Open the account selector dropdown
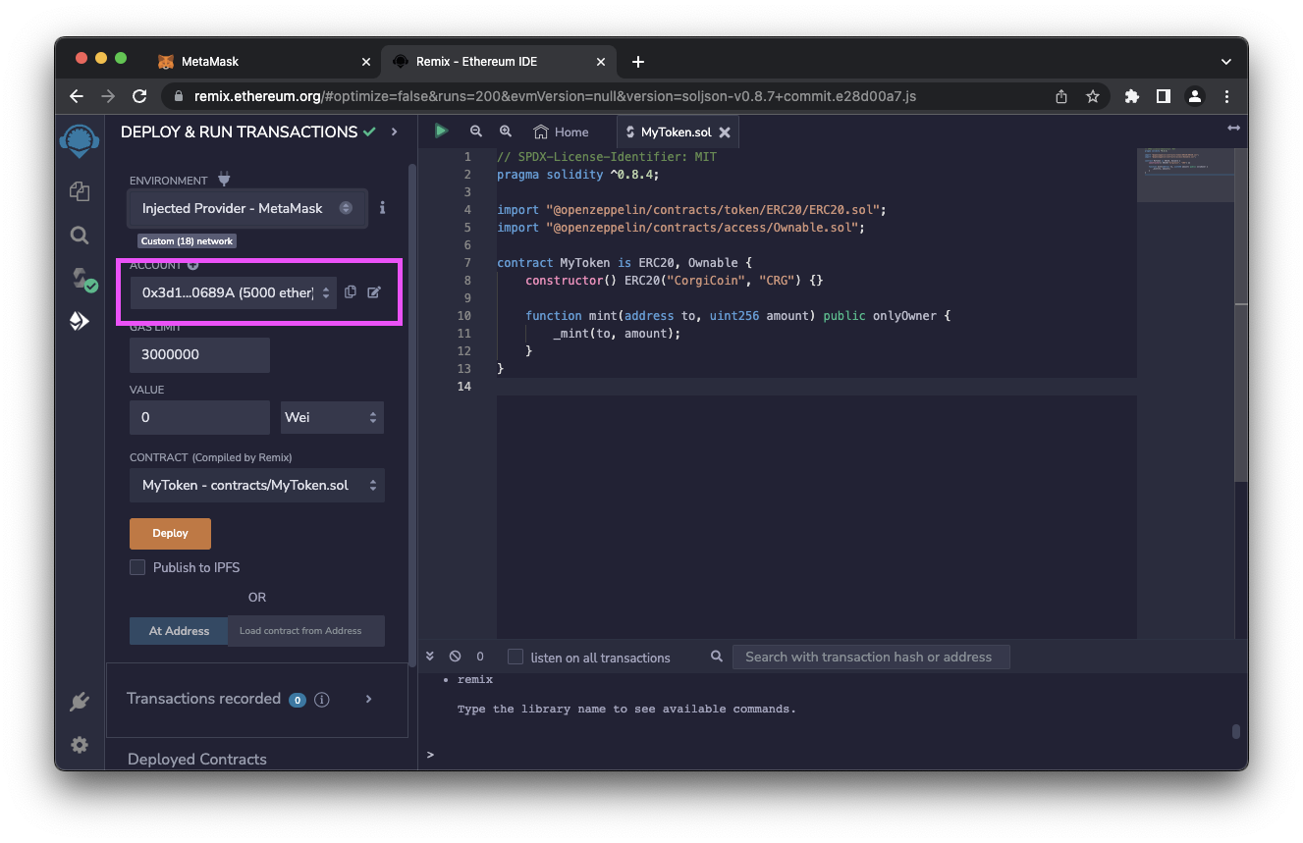This screenshot has width=1303, height=843. tap(233, 292)
